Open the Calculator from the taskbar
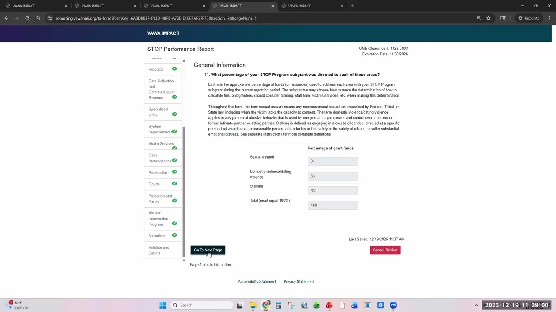 point(278,305)
